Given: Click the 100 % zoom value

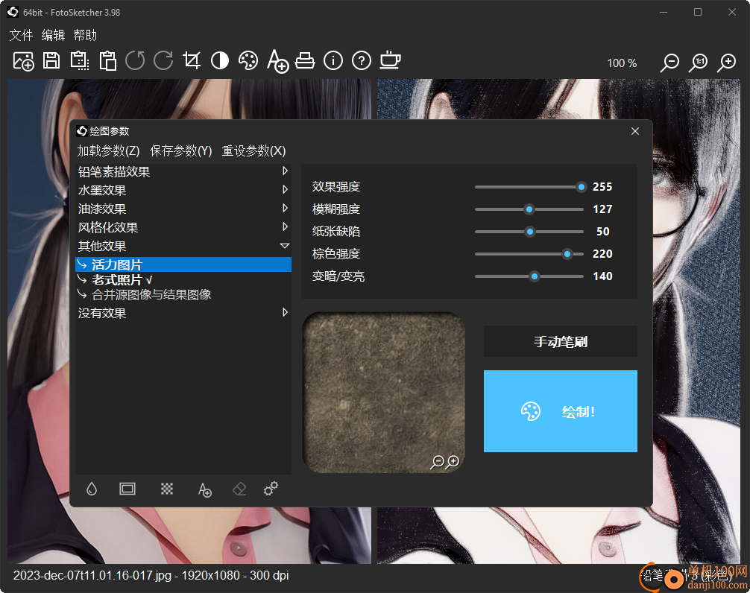Looking at the screenshot, I should point(622,63).
